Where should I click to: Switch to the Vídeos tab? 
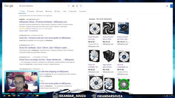[57, 11]
